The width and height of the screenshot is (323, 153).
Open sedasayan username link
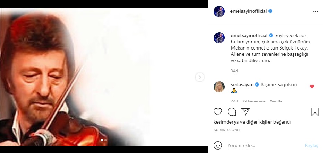pos(242,84)
